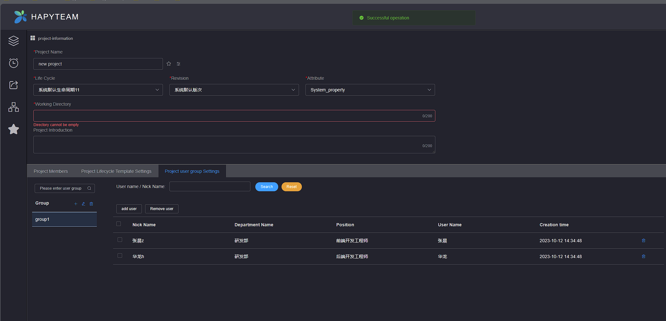Click the Project Introduction text area
The image size is (666, 321).
tap(234, 145)
